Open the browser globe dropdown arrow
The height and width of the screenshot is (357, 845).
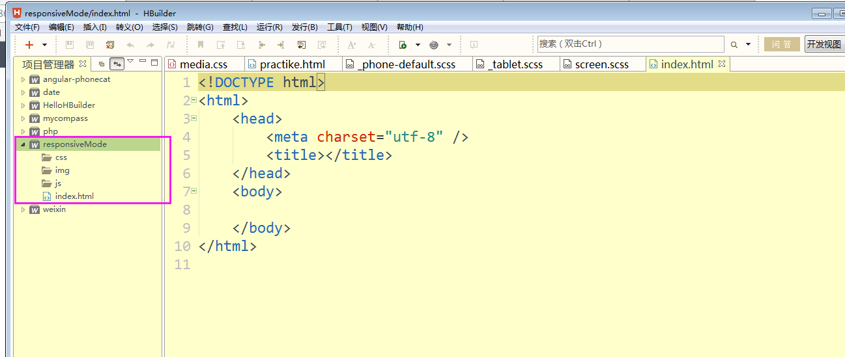pos(449,45)
